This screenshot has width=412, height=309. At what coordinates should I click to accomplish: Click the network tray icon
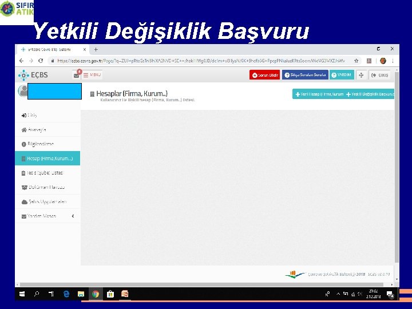click(x=353, y=294)
